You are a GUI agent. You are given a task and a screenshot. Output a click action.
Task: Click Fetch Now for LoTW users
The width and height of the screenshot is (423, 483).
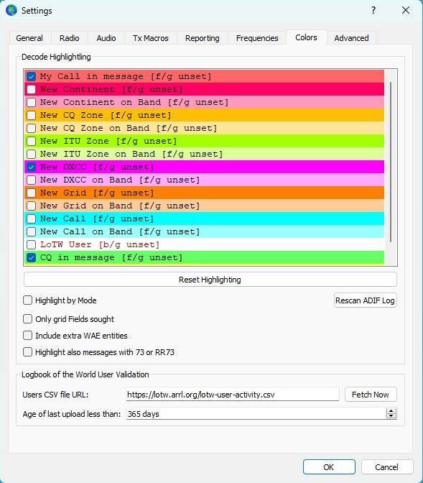(x=371, y=395)
